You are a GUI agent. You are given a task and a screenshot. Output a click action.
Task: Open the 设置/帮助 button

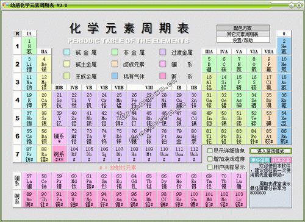(x=243, y=40)
